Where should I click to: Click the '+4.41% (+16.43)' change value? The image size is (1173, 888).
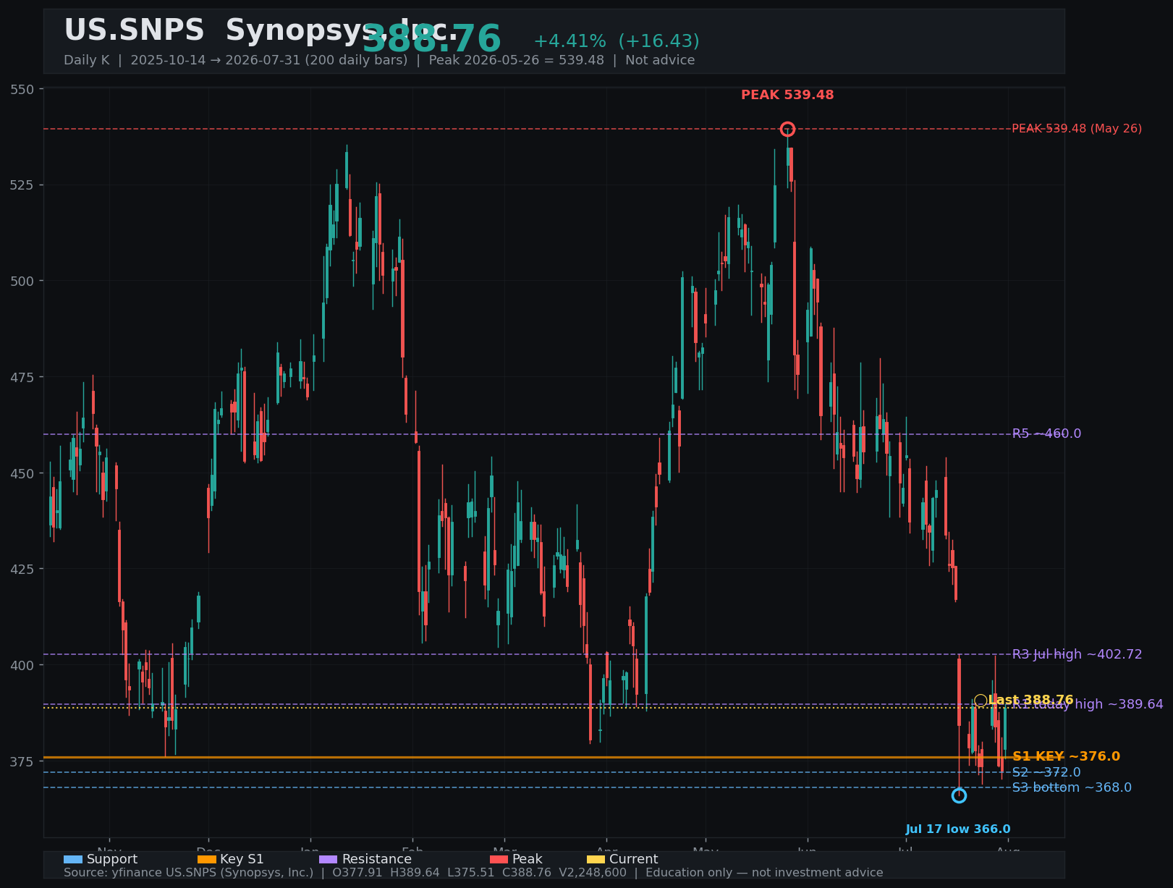click(x=617, y=41)
